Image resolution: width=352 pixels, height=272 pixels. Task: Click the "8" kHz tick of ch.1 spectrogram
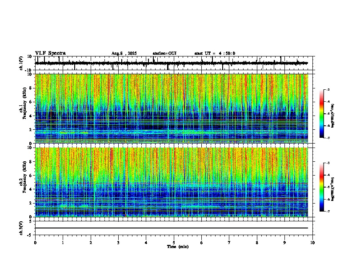31,88
